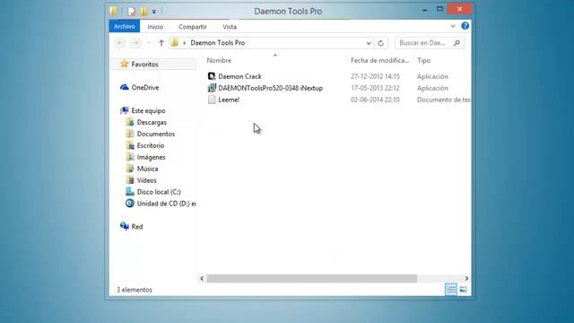Minimize the Daemon Tools Pro window
574x323 pixels.
(424, 10)
